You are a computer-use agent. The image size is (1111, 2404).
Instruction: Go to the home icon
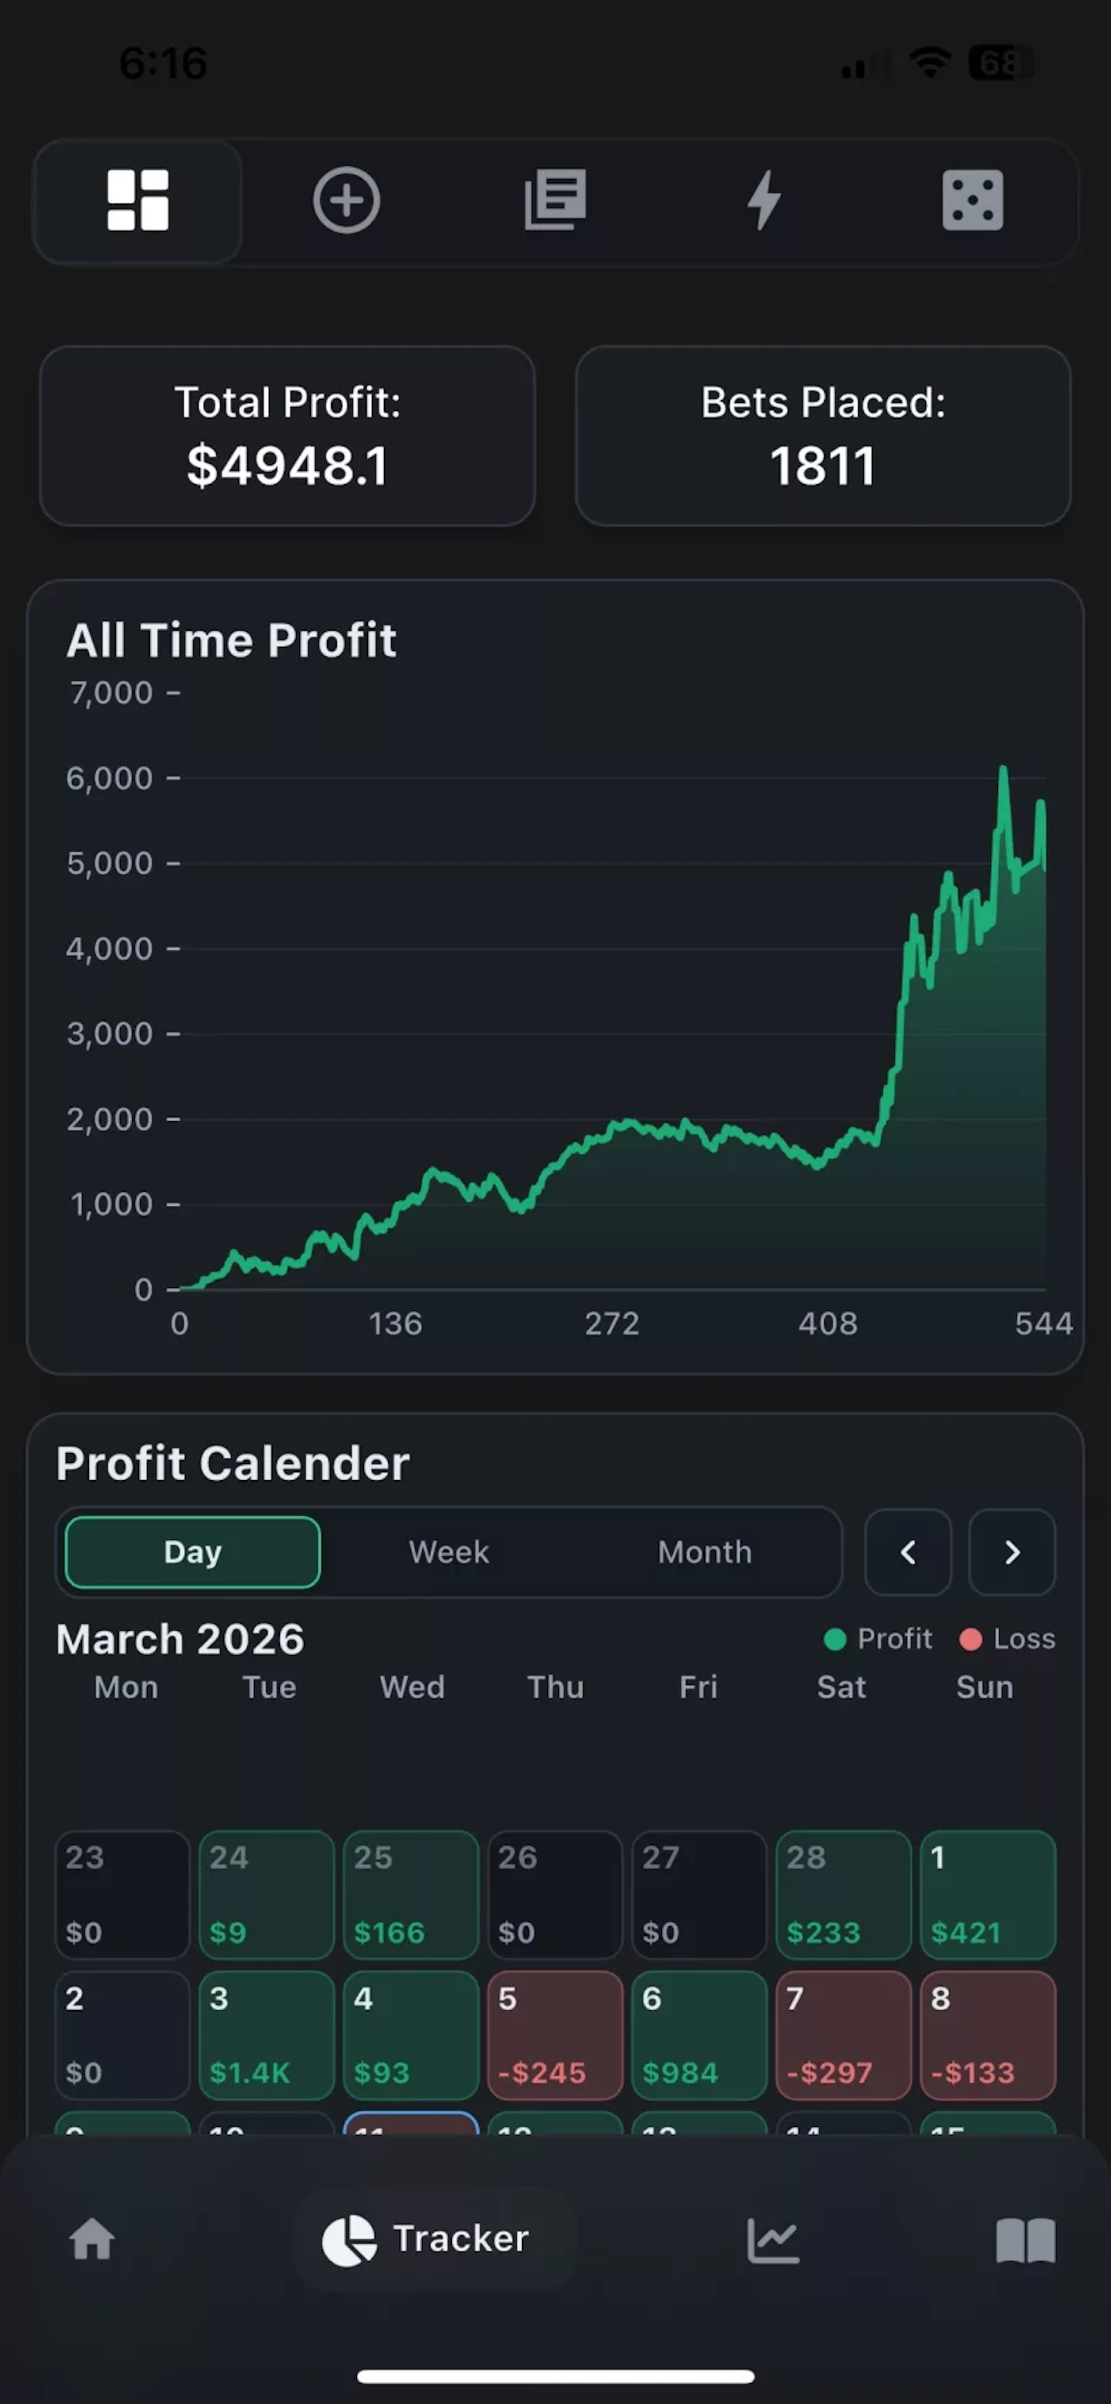[92, 2240]
